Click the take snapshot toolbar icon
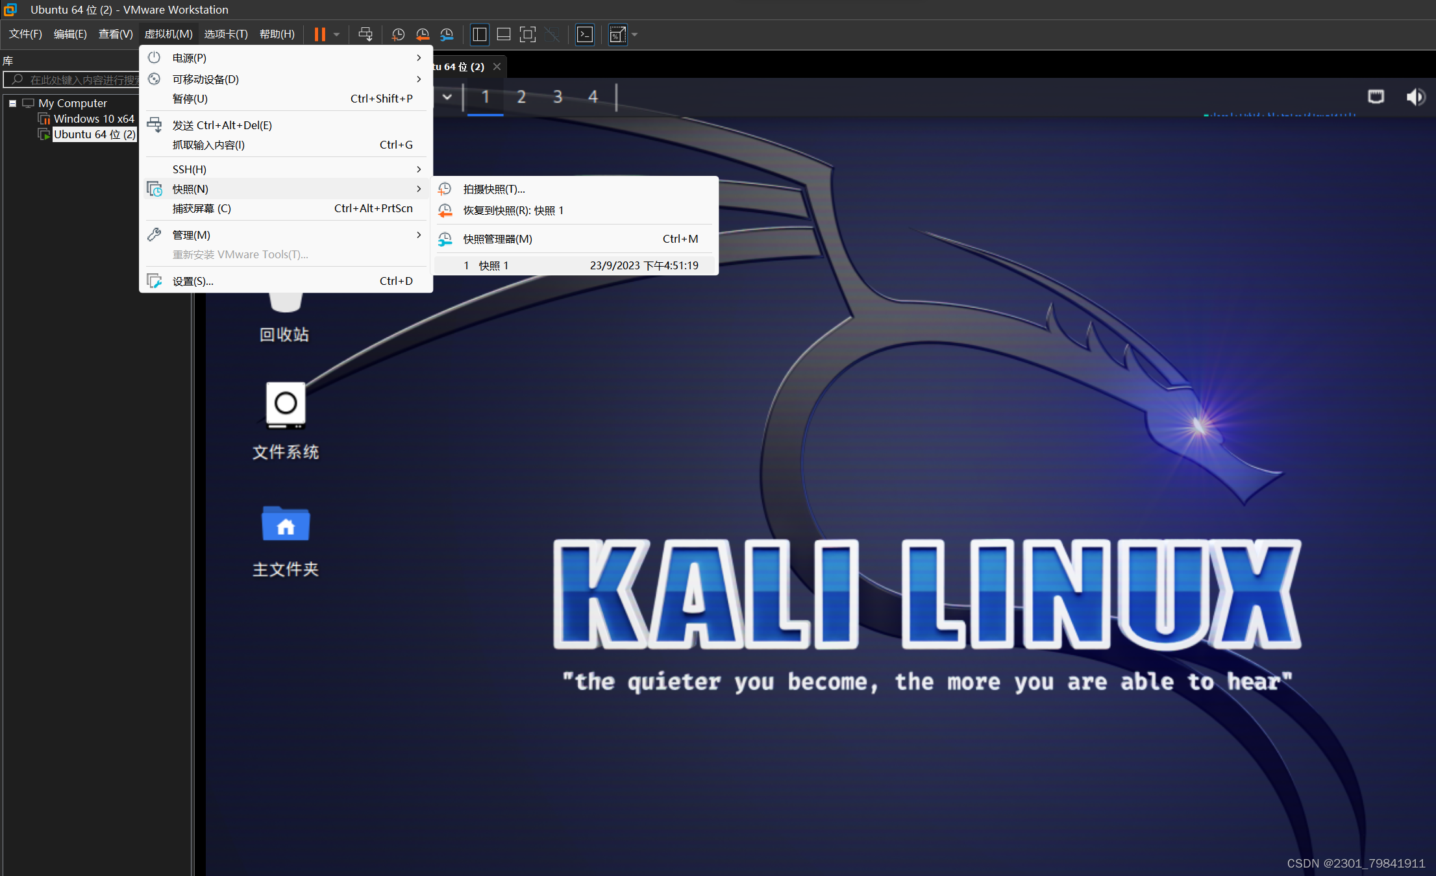Viewport: 1436px width, 876px height. pos(398,34)
